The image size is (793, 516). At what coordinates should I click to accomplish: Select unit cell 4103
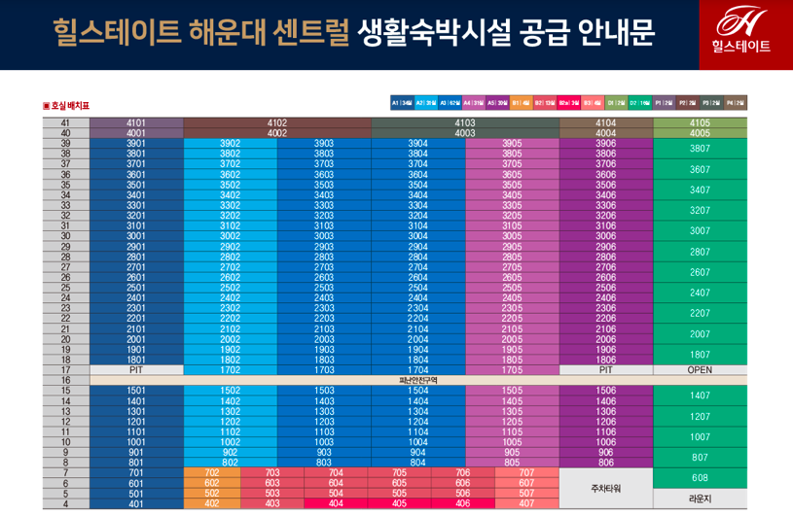click(465, 122)
